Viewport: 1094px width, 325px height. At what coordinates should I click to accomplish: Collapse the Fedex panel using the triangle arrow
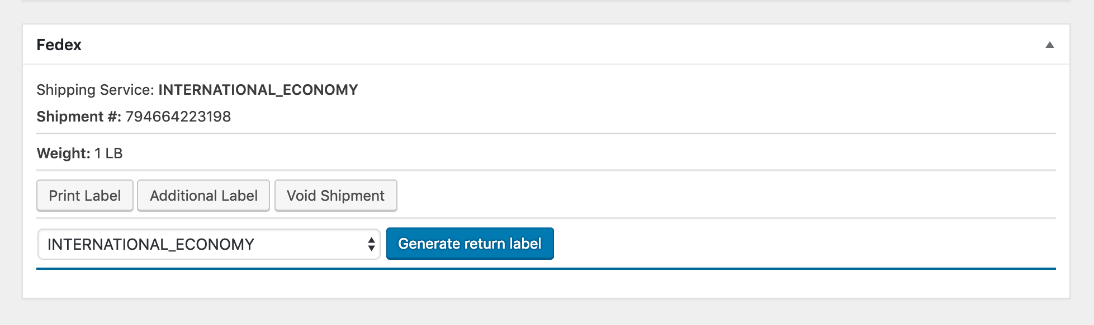coord(1049,45)
